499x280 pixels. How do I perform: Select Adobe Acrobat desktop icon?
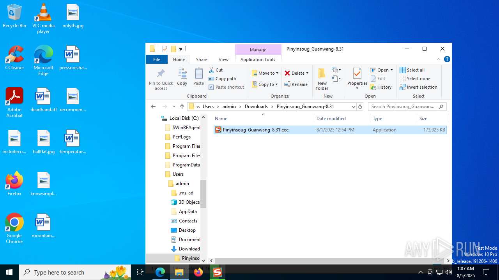pyautogui.click(x=14, y=103)
